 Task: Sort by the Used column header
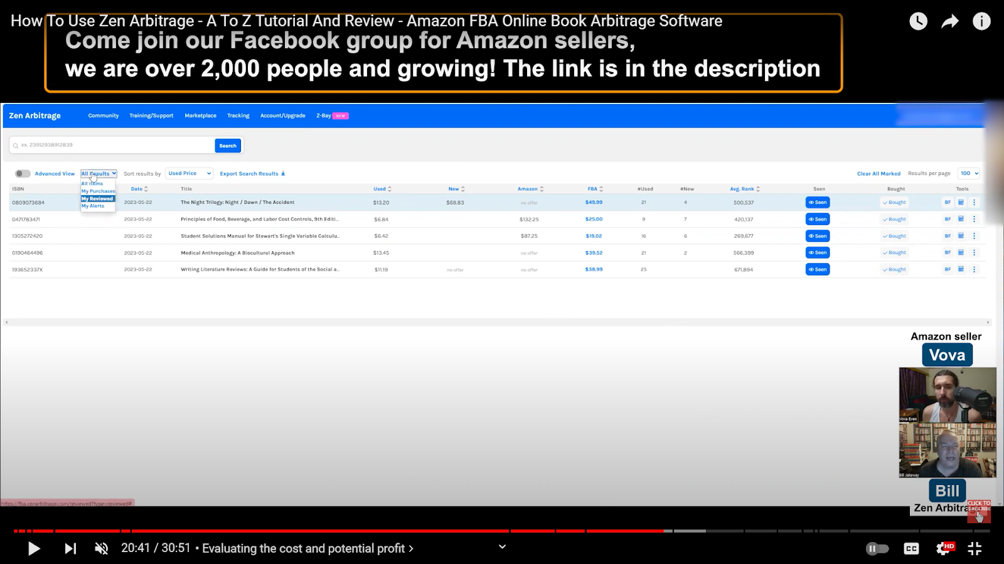click(382, 189)
